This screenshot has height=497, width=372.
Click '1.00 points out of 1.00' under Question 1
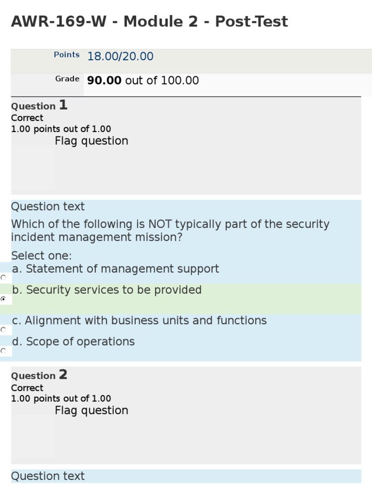(x=61, y=129)
